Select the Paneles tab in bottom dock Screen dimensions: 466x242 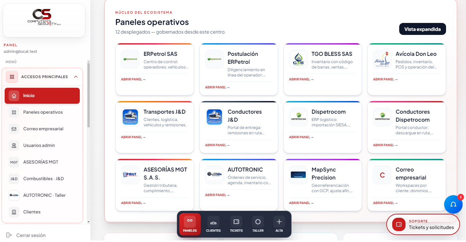[190, 224]
